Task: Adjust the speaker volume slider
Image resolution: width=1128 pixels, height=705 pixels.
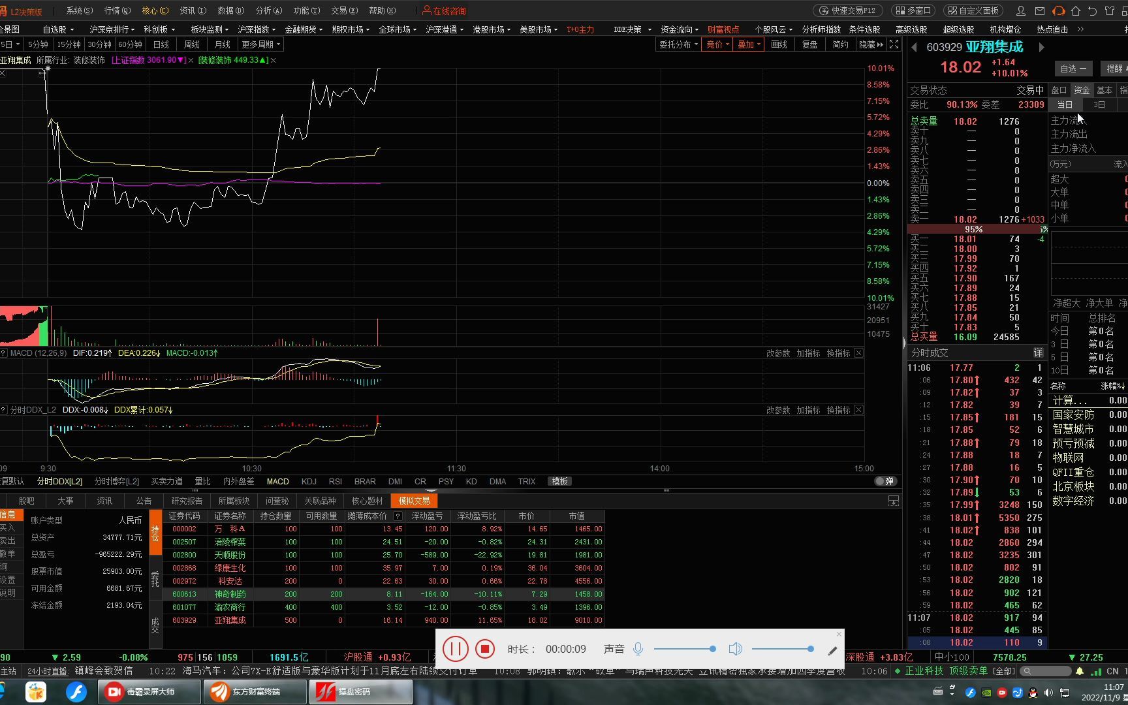Action: pyautogui.click(x=783, y=649)
